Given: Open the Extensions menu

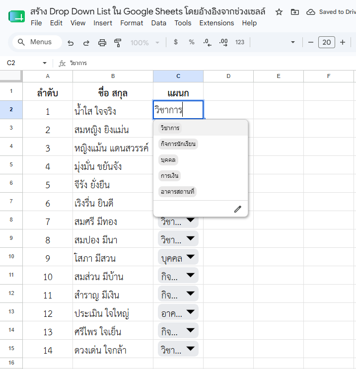Looking at the screenshot, I should [x=216, y=23].
